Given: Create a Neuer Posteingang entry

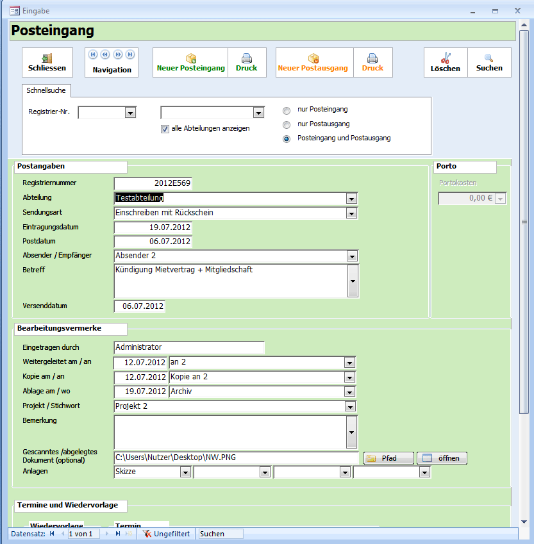Looking at the screenshot, I should coord(190,62).
